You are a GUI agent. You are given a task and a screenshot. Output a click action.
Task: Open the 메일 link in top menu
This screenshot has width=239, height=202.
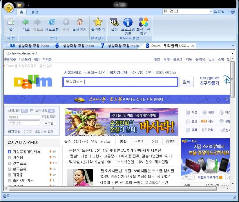(157, 59)
